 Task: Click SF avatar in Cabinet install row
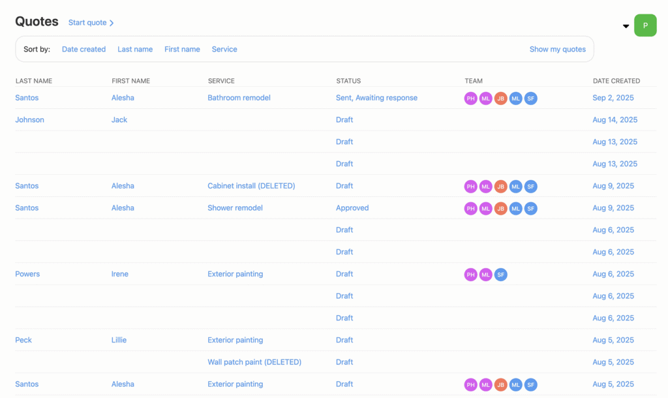pos(530,187)
